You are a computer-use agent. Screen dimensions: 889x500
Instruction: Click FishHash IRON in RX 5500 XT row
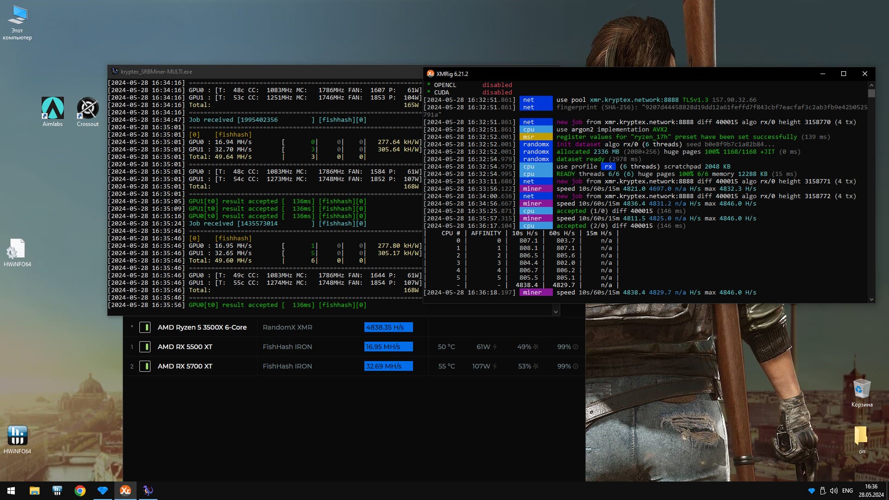(x=287, y=347)
